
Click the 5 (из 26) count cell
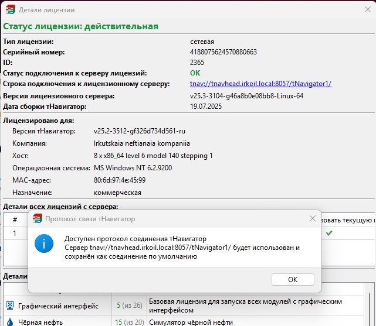point(130,306)
